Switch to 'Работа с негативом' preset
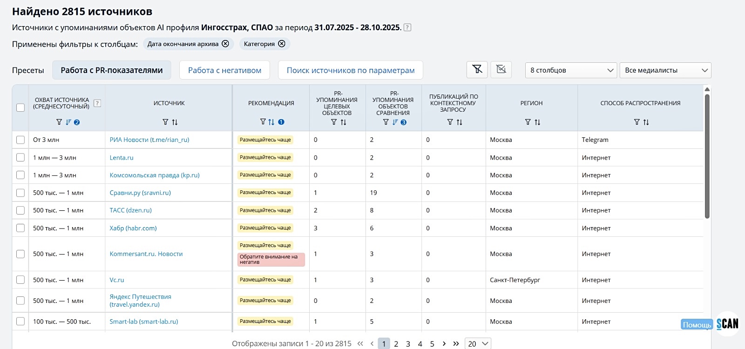 click(224, 70)
